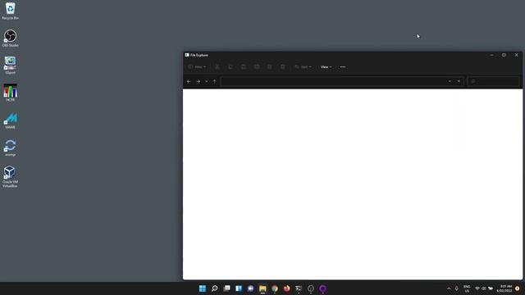Click the Paste icon in File Explorer toolbar
The image size is (525, 295).
pos(244,67)
